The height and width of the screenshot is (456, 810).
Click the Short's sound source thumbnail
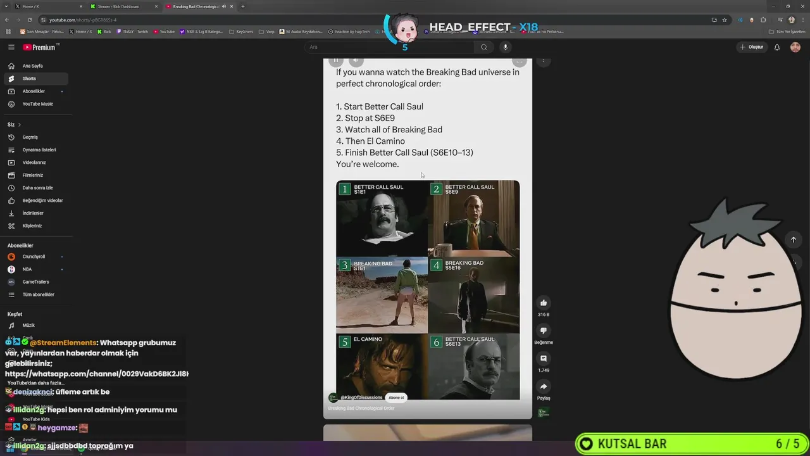pos(544,413)
